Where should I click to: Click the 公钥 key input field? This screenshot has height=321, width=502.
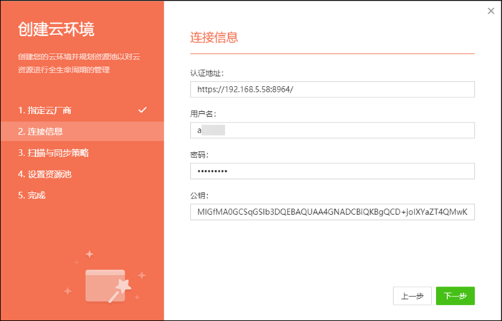[x=332, y=212]
